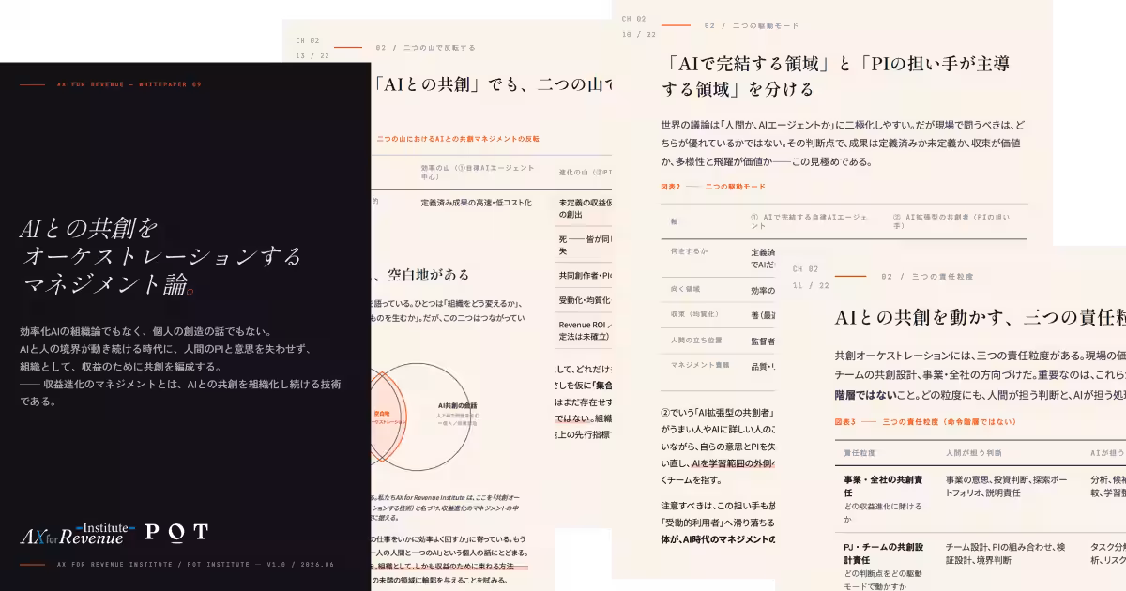The height and width of the screenshot is (591, 1126).
Task: Click the Venn diagram label "AI共創の価値"
Action: click(457, 405)
